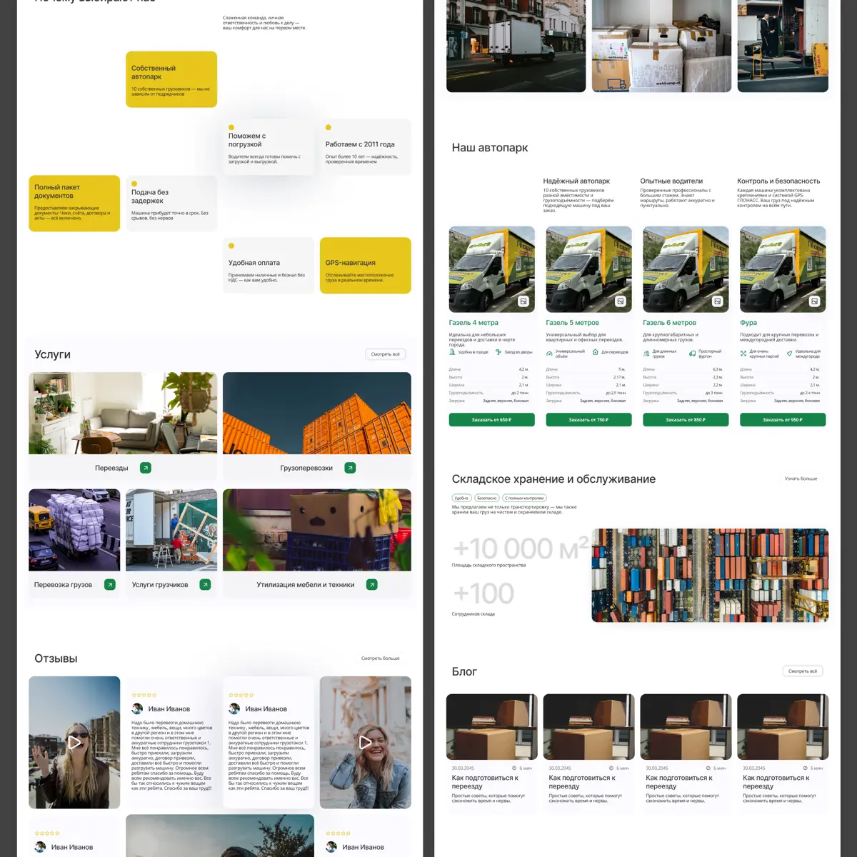Play the review video of woman in sunglasses
Screen dimensions: 857x857
(x=74, y=743)
